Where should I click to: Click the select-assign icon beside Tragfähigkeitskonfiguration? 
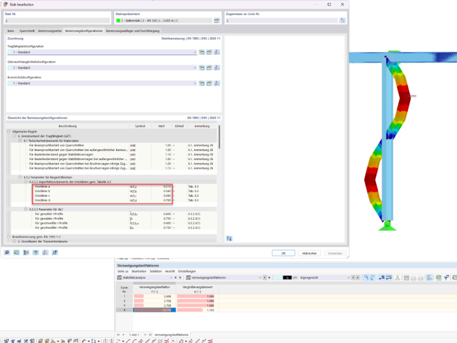[216, 52]
